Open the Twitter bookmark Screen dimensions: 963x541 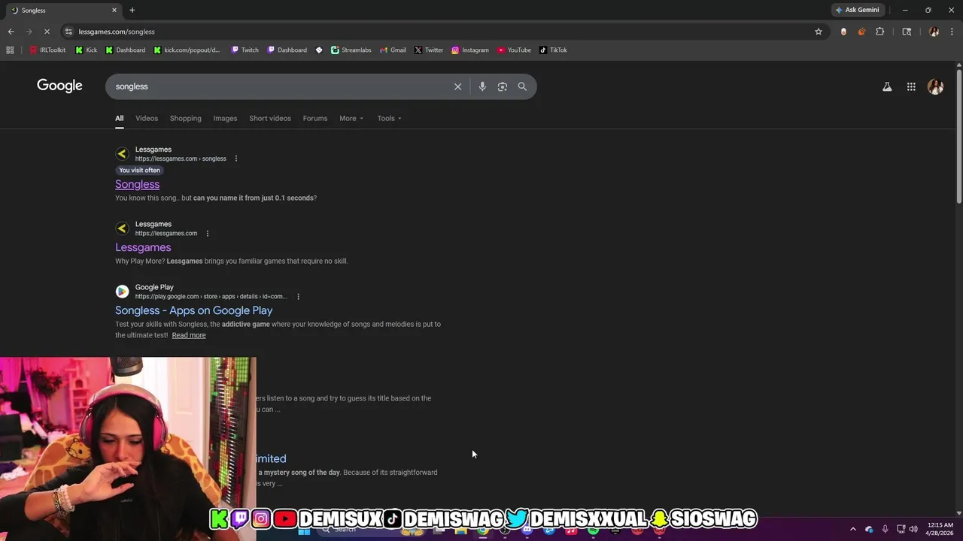(429, 50)
